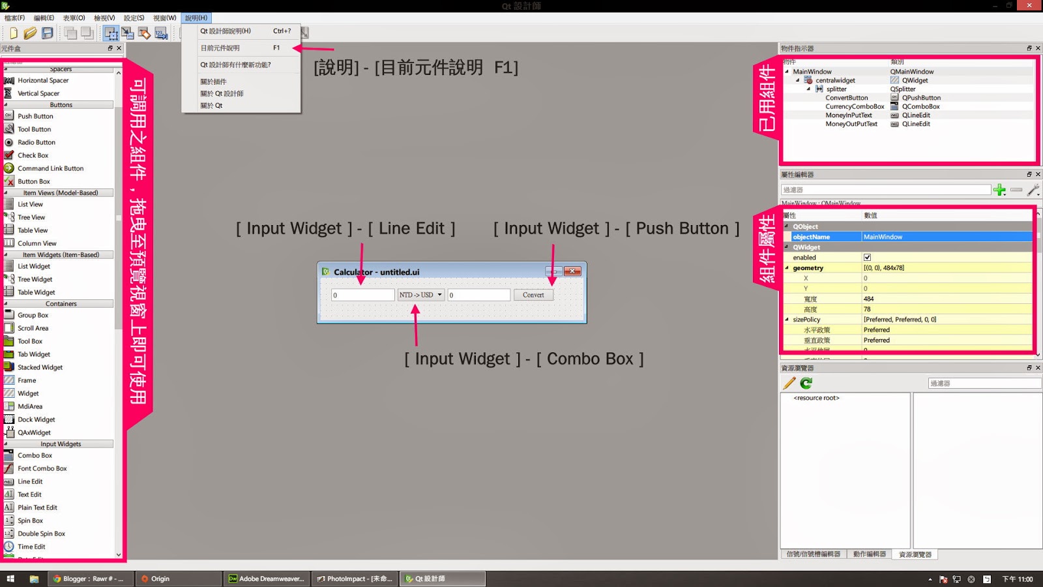Switch to Edit Signals/Slots mode icon
The height and width of the screenshot is (587, 1043).
128,33
